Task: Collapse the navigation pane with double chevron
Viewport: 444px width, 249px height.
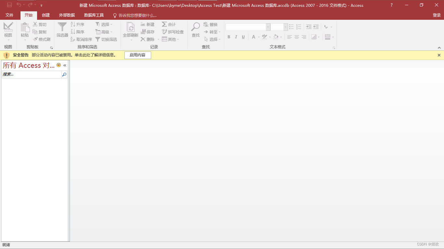Action: [65, 65]
